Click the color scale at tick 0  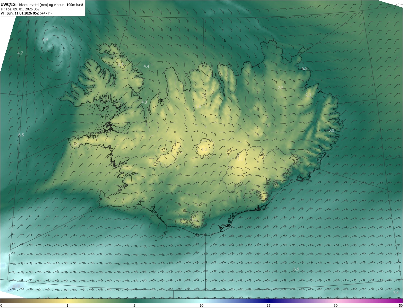1,306
